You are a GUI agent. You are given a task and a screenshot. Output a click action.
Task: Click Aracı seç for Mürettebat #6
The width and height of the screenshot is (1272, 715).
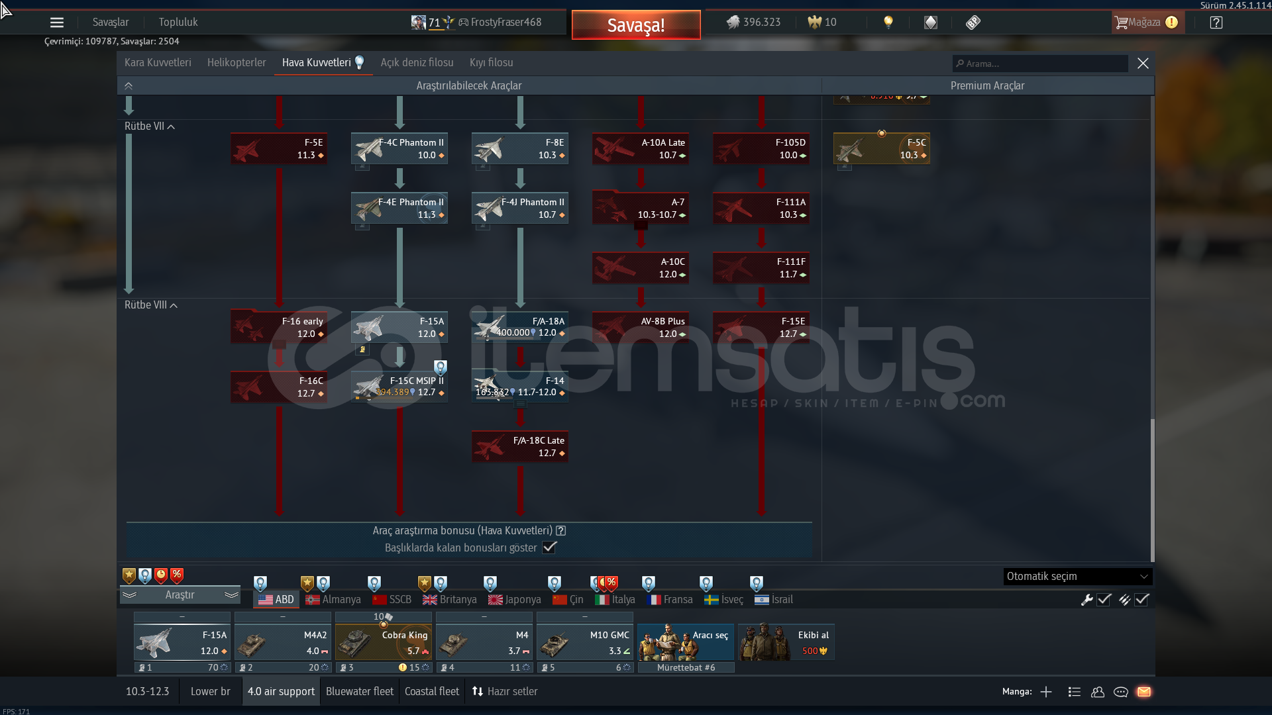coord(686,642)
